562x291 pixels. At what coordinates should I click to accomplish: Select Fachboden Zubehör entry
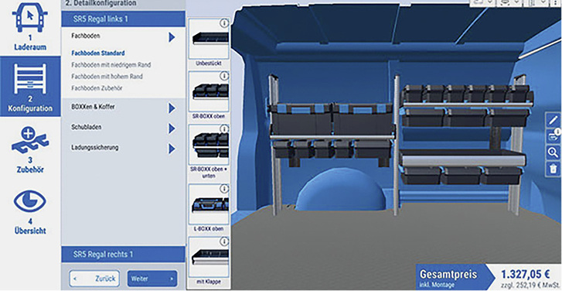(x=97, y=88)
